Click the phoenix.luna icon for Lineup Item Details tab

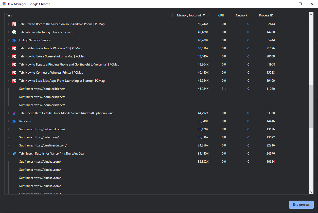pos(14,113)
